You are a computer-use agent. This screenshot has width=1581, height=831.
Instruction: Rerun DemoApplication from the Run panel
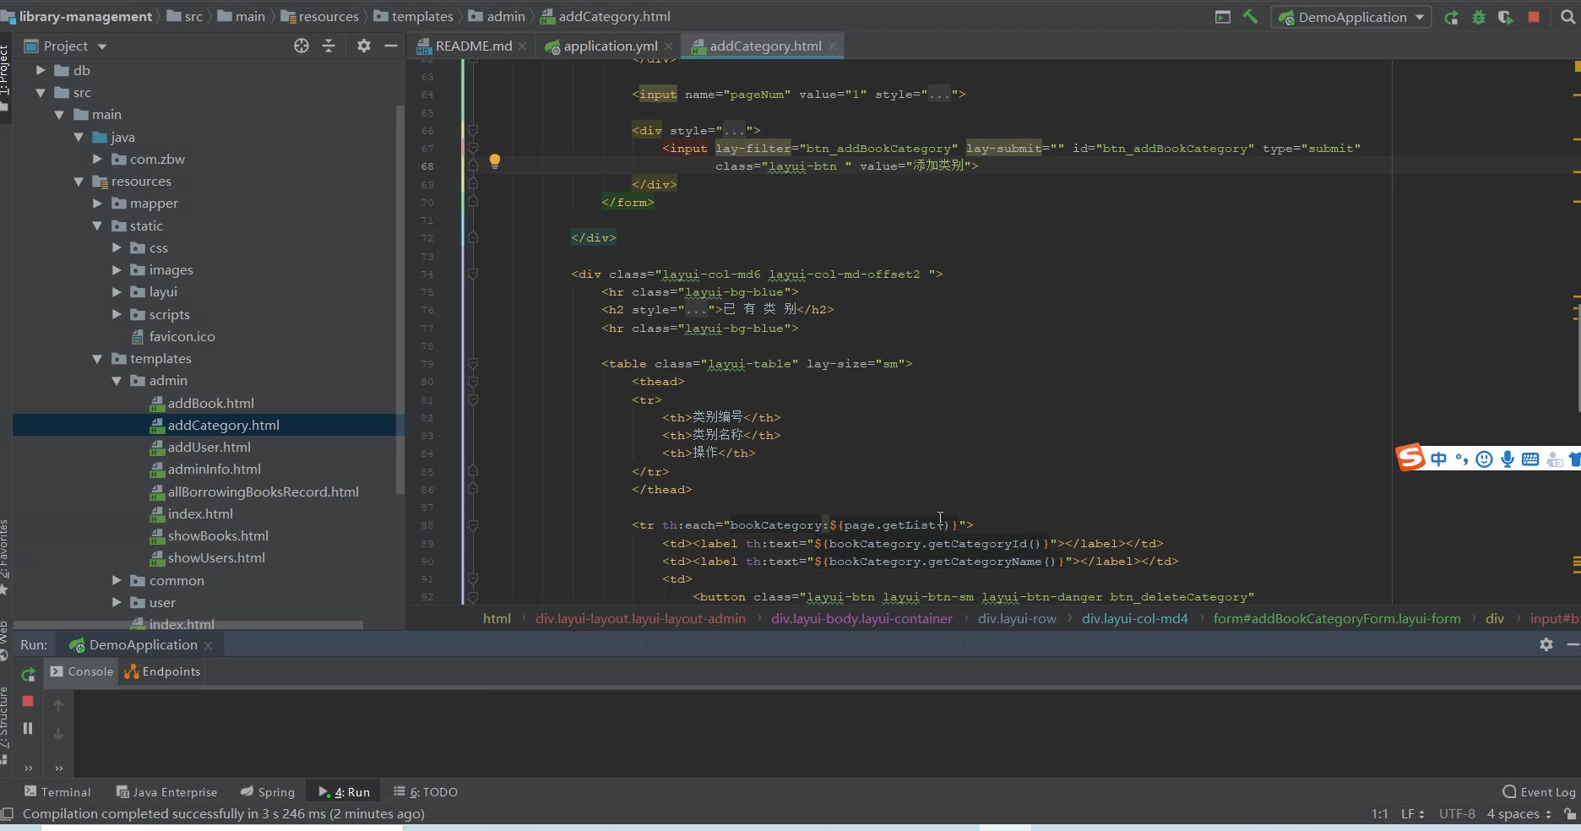[x=28, y=674]
